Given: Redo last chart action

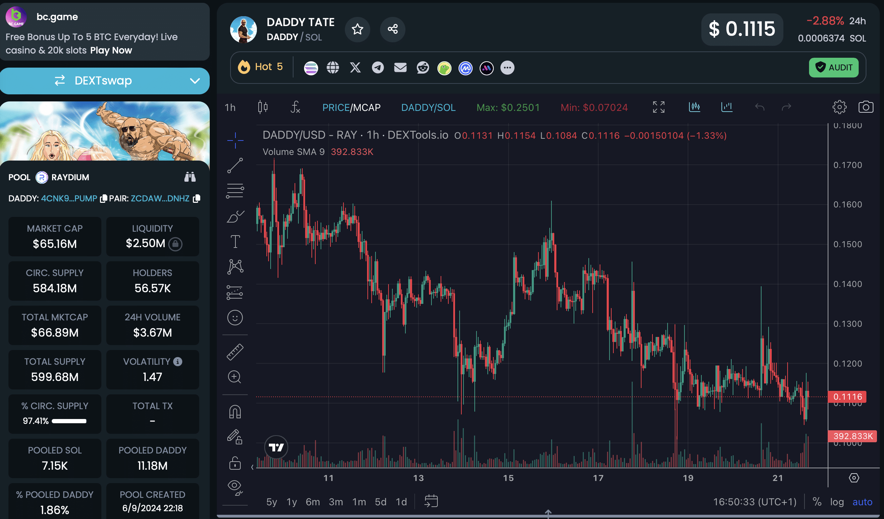Looking at the screenshot, I should [x=787, y=107].
